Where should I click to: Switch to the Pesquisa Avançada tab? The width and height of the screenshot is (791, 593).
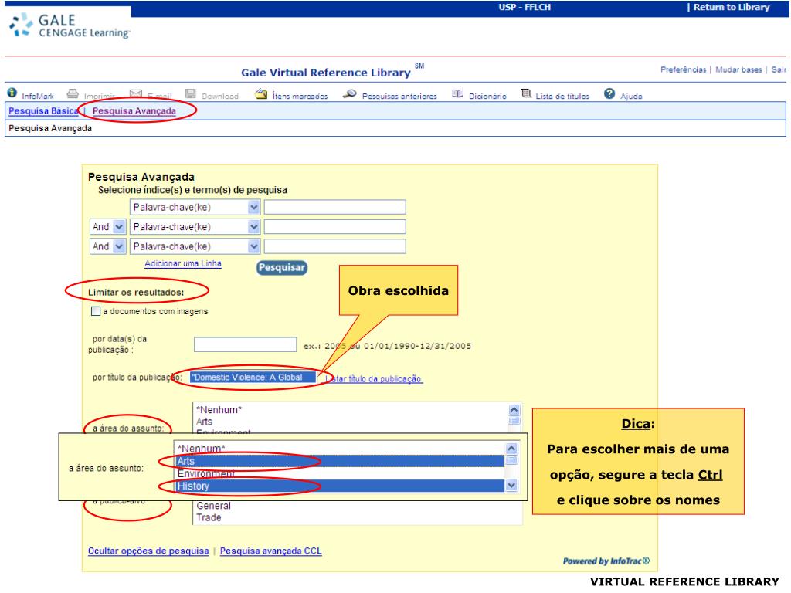click(134, 111)
